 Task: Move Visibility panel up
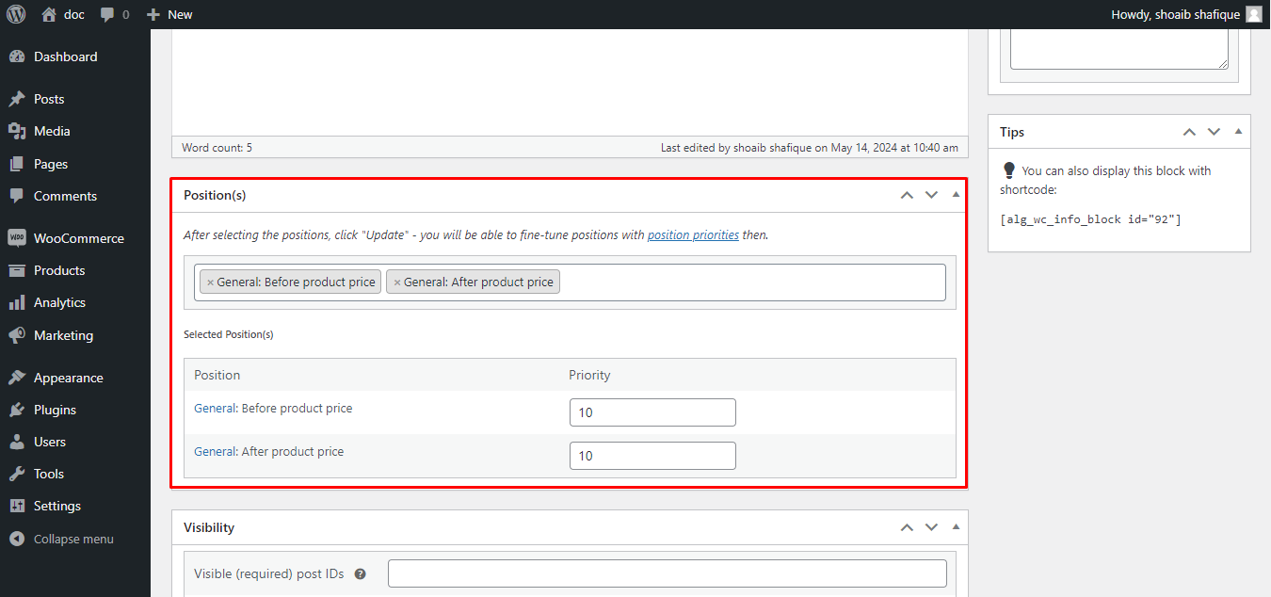(907, 527)
